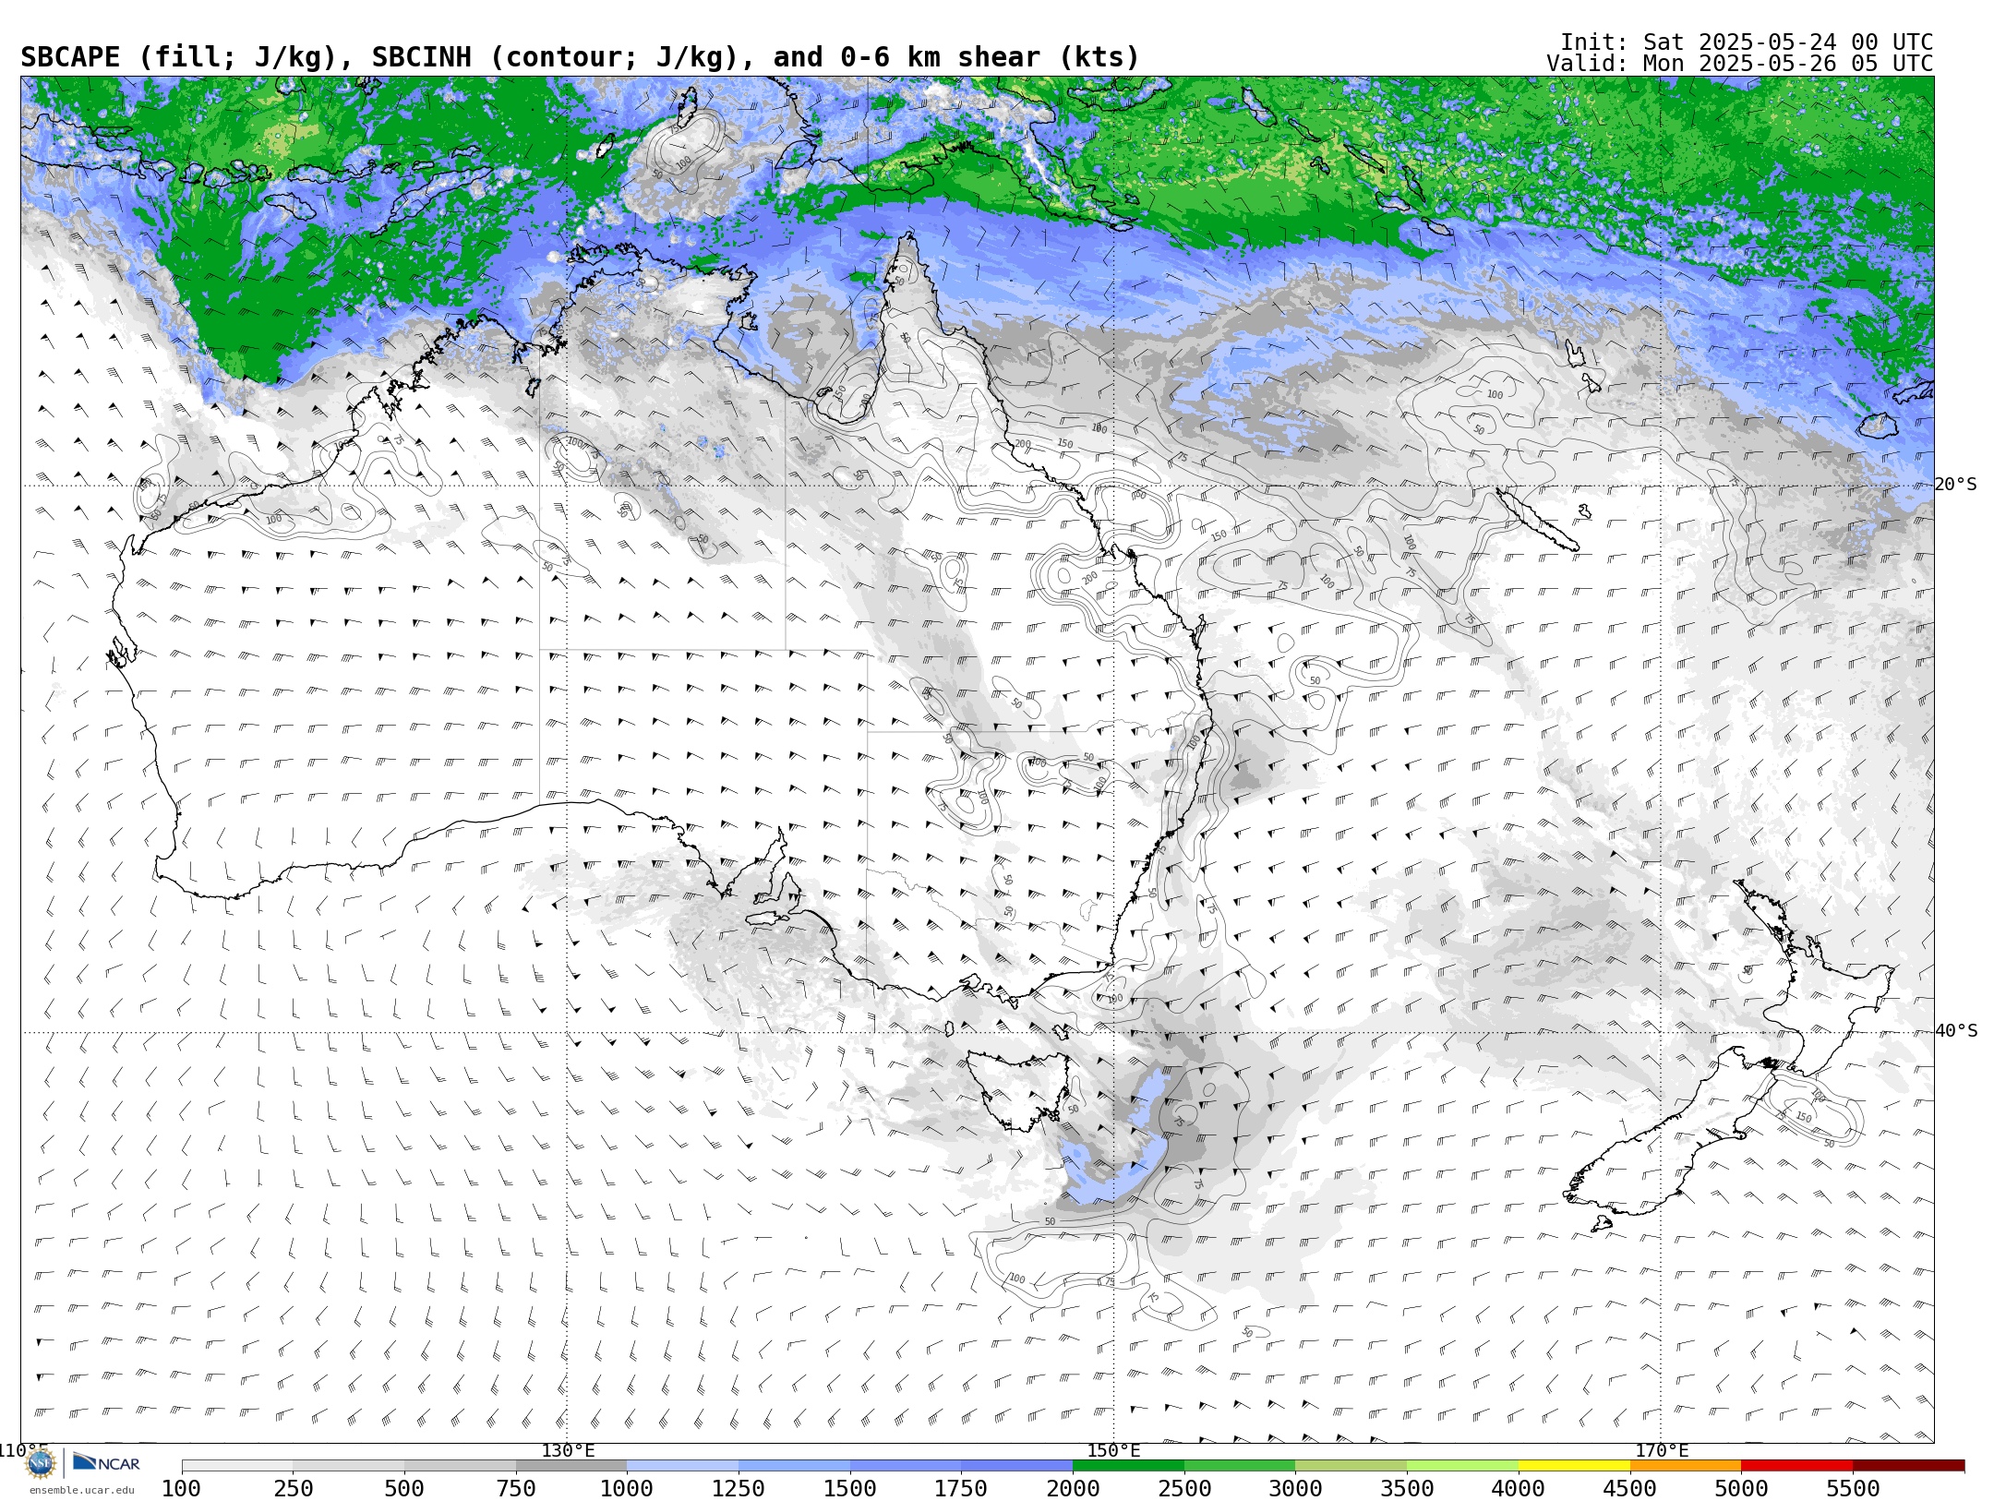This screenshot has width=1994, height=1501.
Task: Click the yellow 4000–4500 colorbar swatch
Action: click(1573, 1466)
